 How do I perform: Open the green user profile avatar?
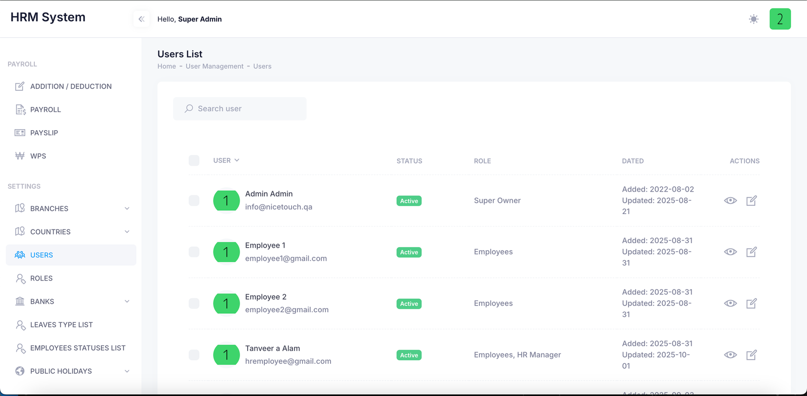780,19
